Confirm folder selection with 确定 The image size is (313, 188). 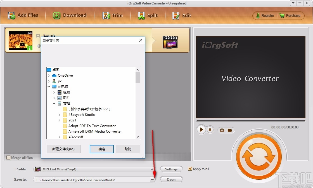pyautogui.click(x=101, y=149)
